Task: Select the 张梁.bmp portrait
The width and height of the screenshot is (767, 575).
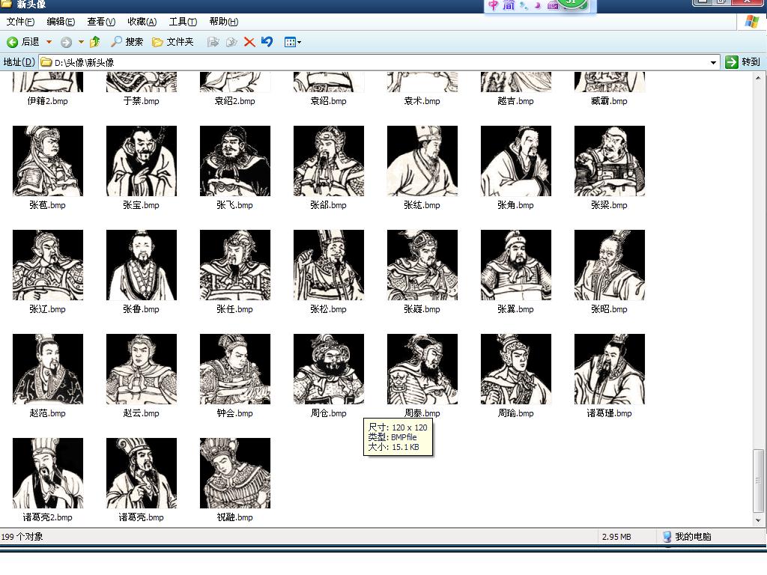Action: pos(610,161)
